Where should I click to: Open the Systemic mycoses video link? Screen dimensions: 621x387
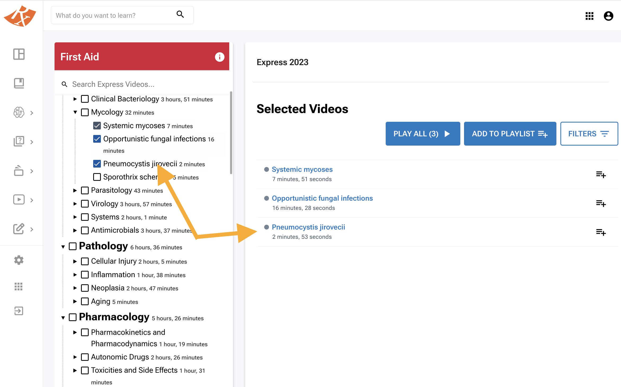[x=302, y=169]
